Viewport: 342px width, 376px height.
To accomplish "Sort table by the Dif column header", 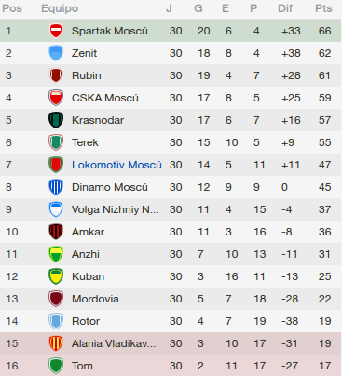I will pos(285,8).
